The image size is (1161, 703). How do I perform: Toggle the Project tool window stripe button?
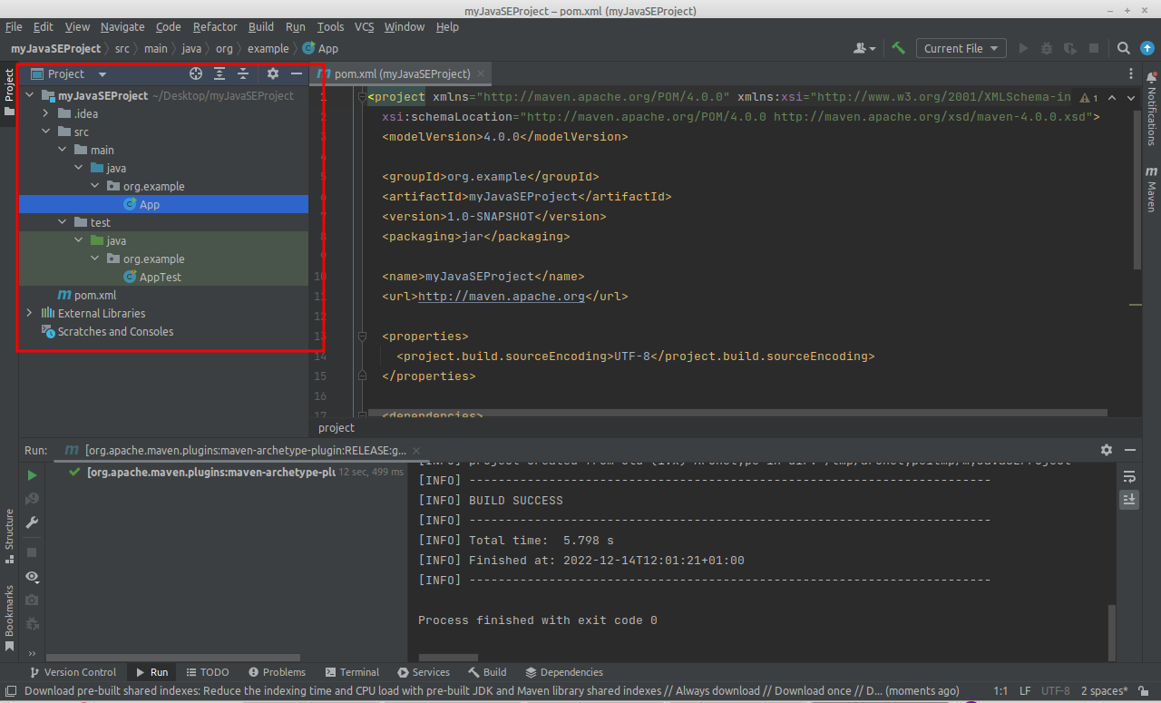9,93
